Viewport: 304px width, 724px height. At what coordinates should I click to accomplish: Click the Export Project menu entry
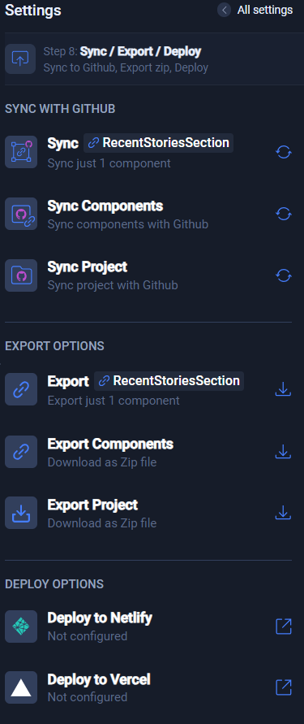pyautogui.click(x=148, y=513)
